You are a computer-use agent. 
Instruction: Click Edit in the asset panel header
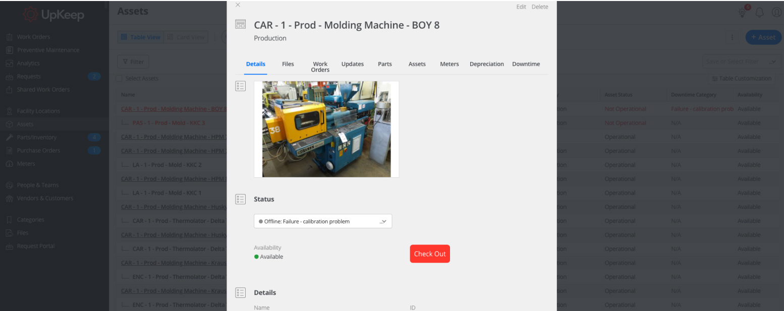pos(521,7)
